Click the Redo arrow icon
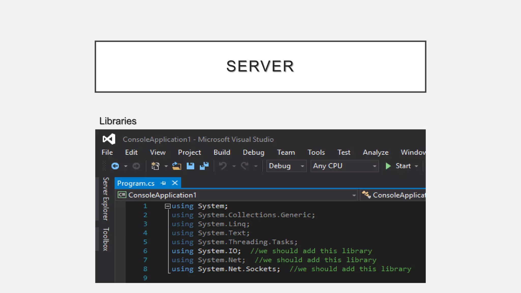 click(x=245, y=166)
